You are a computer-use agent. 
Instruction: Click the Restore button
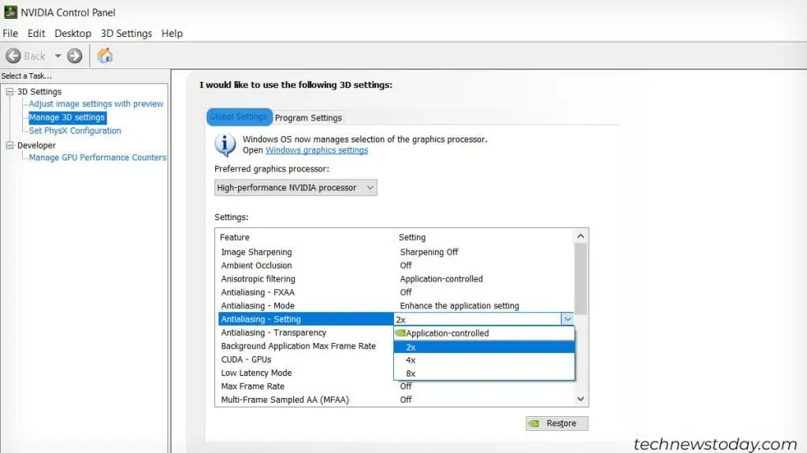click(x=556, y=423)
